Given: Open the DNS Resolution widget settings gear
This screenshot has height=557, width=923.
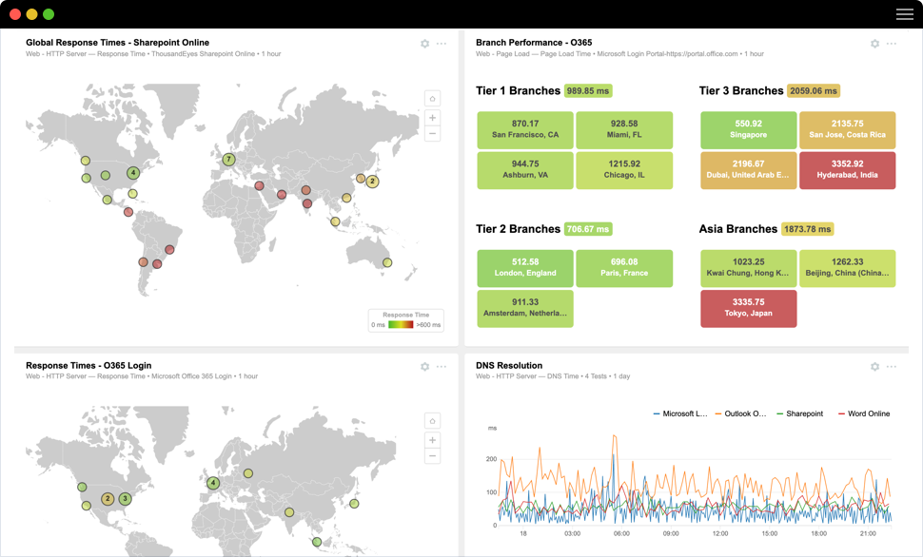Looking at the screenshot, I should coord(874,367).
